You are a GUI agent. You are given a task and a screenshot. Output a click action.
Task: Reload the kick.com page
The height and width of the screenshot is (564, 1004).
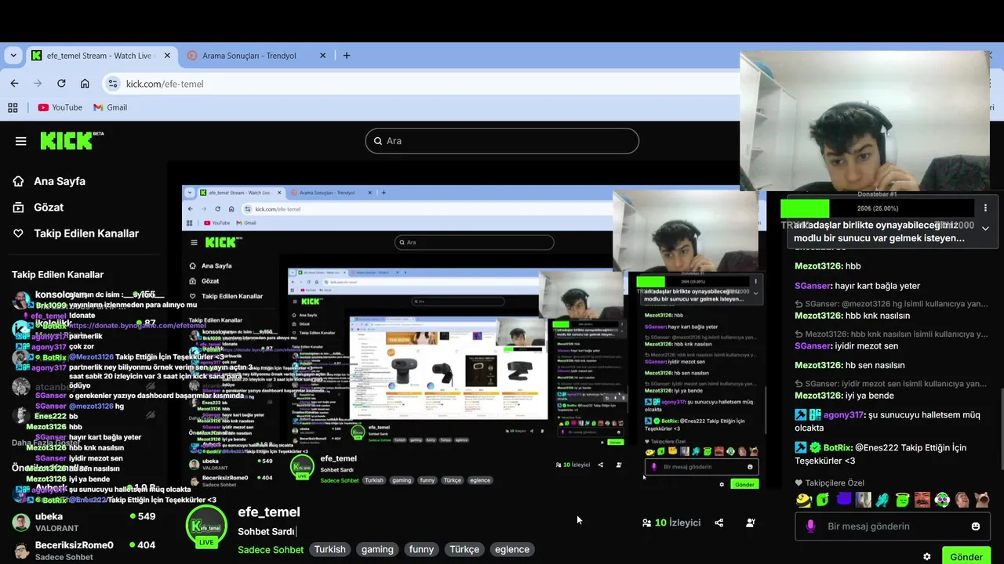[x=61, y=84]
